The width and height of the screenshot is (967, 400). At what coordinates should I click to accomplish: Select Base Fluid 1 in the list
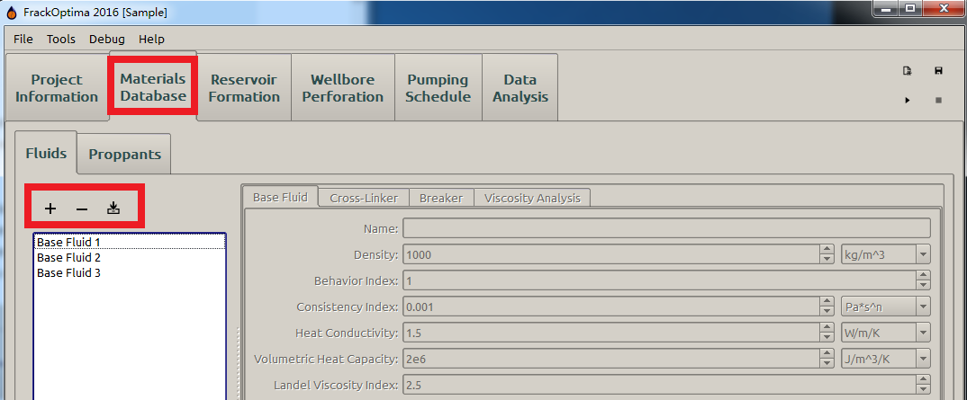[x=130, y=243]
